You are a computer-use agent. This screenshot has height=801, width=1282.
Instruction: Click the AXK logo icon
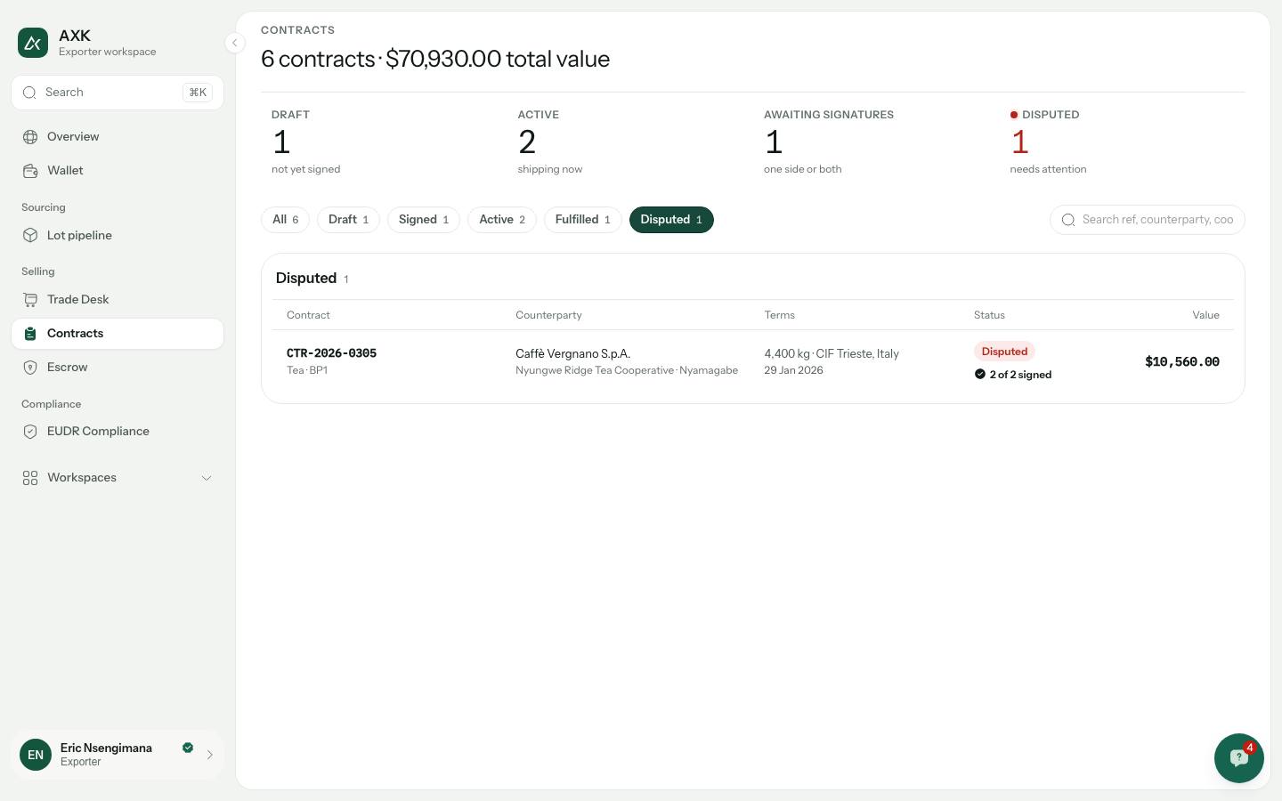click(x=33, y=43)
